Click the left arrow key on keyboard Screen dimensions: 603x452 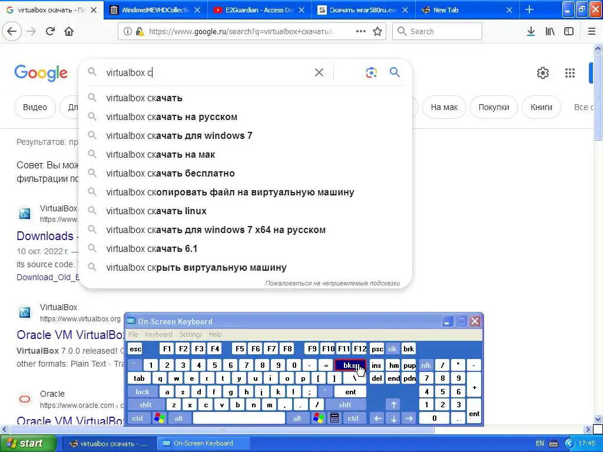pyautogui.click(x=377, y=418)
